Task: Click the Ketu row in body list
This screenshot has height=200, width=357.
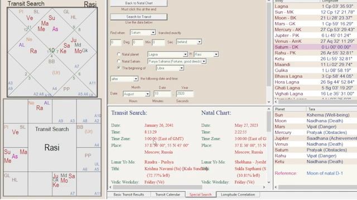Action: tap(315, 59)
